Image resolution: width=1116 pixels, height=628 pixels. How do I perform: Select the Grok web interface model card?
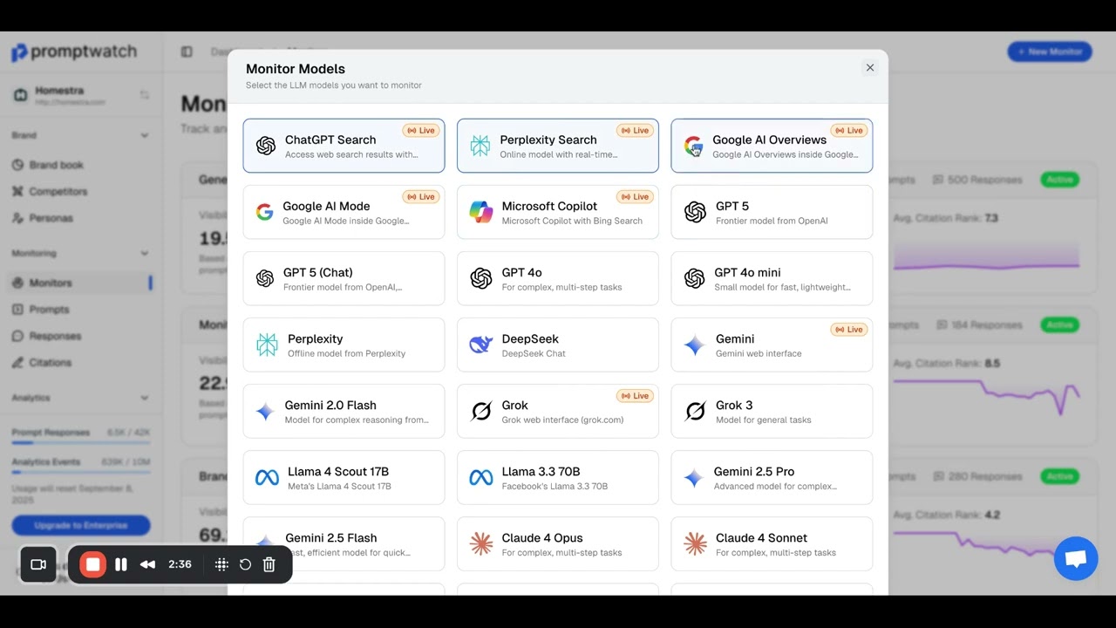[x=558, y=411]
